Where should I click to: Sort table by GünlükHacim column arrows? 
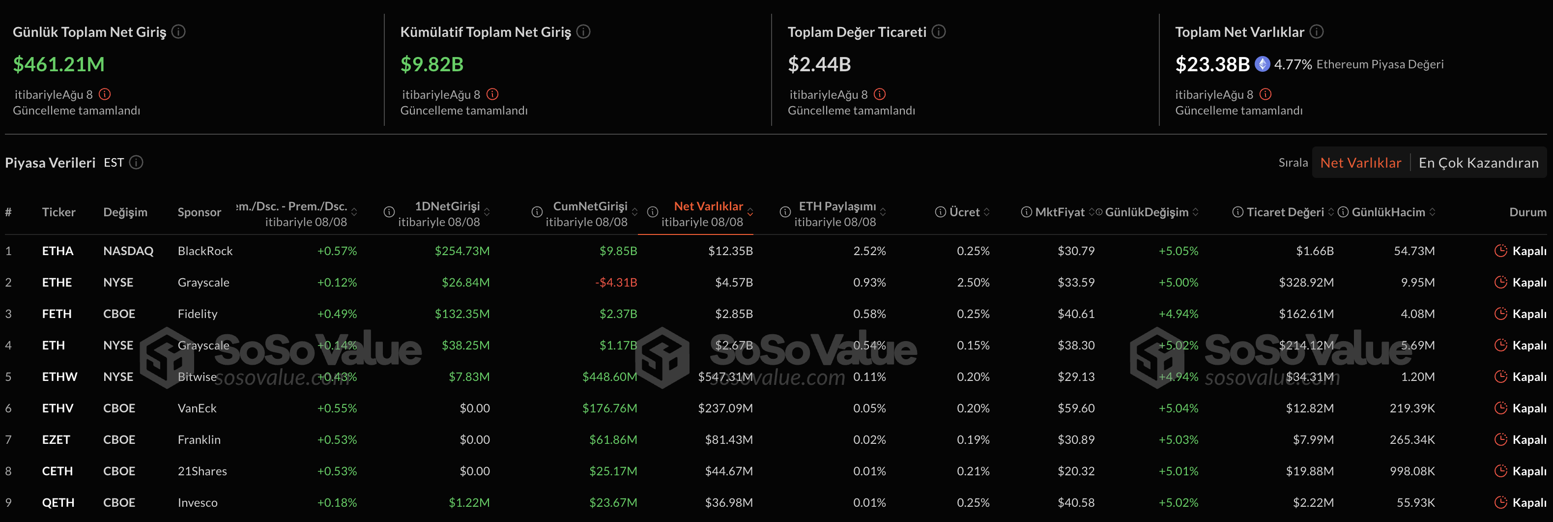[1433, 212]
